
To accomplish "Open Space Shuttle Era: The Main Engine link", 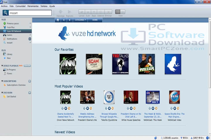I will [x=175, y=115].
